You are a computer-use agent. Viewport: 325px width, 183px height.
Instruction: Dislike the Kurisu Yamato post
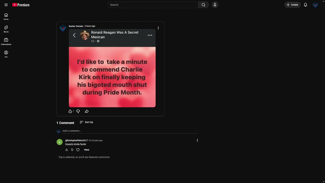point(78,111)
